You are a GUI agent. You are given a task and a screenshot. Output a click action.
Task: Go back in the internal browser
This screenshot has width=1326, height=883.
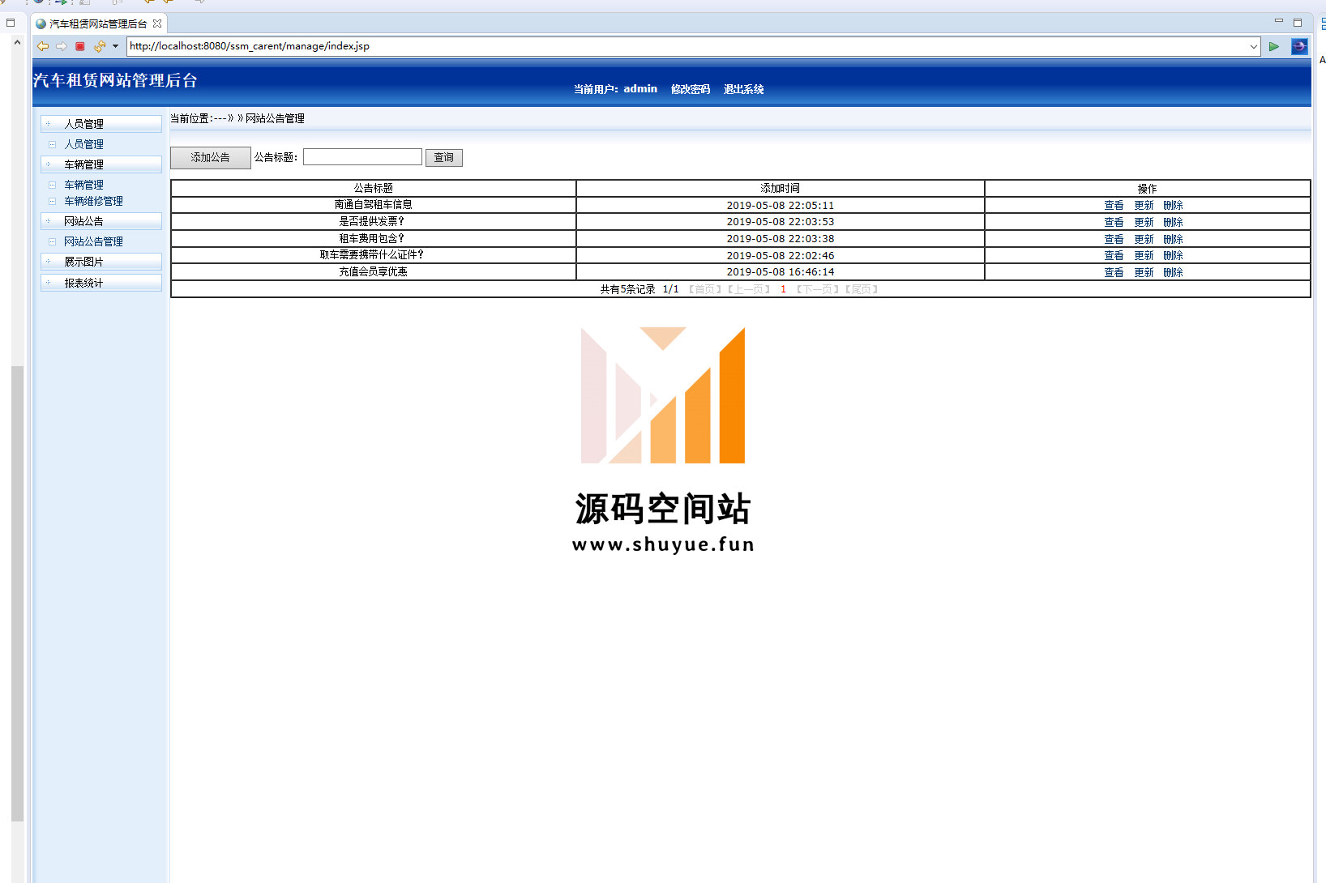pyautogui.click(x=43, y=46)
